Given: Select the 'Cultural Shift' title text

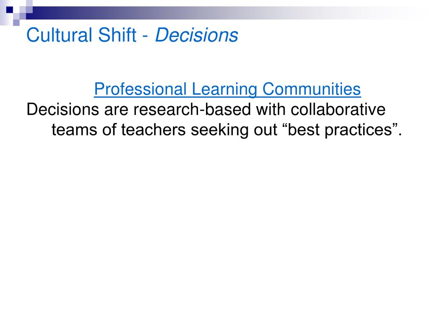Looking at the screenshot, I should [x=81, y=35].
